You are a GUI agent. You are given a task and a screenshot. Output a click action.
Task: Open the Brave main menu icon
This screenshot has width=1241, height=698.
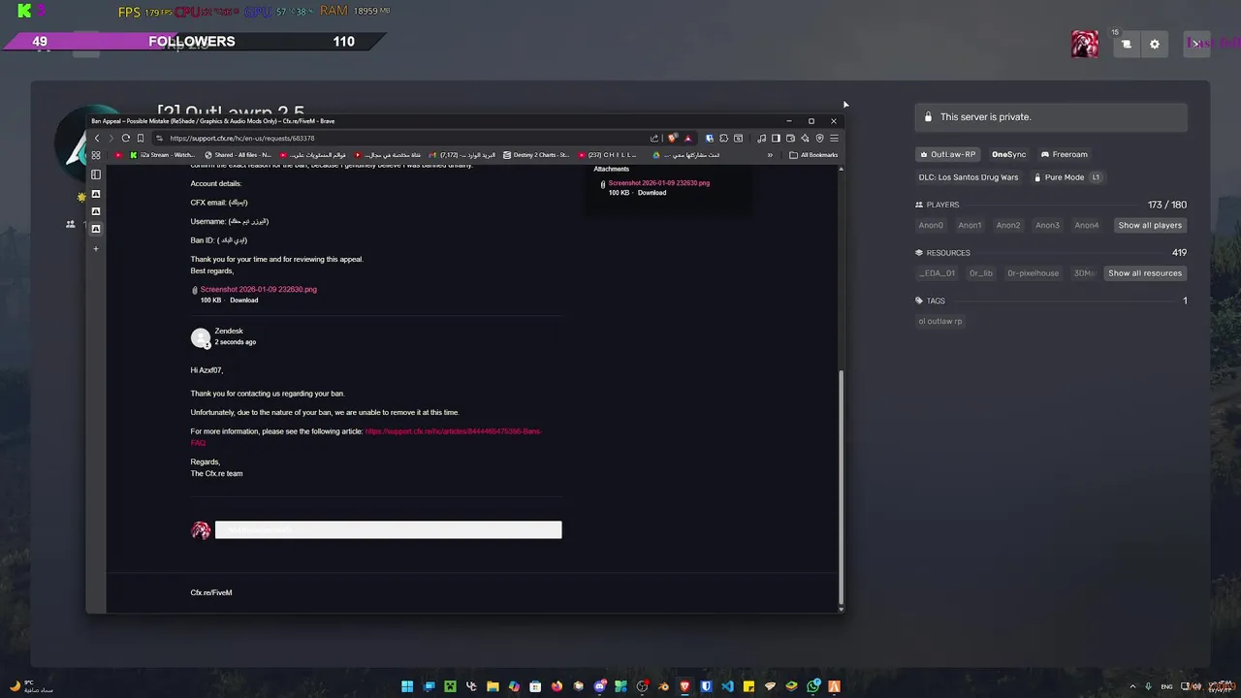[834, 138]
